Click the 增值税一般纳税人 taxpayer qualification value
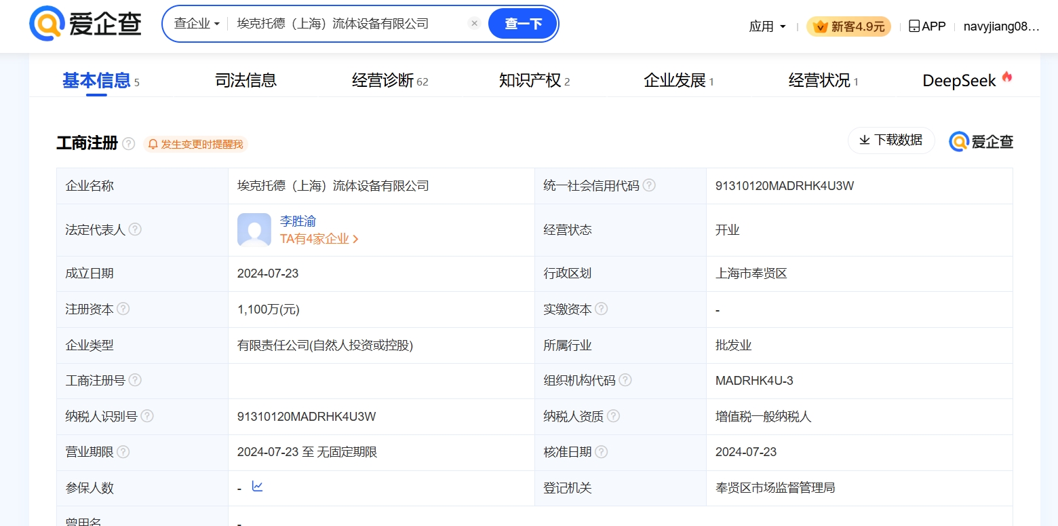The width and height of the screenshot is (1058, 526). tap(763, 417)
